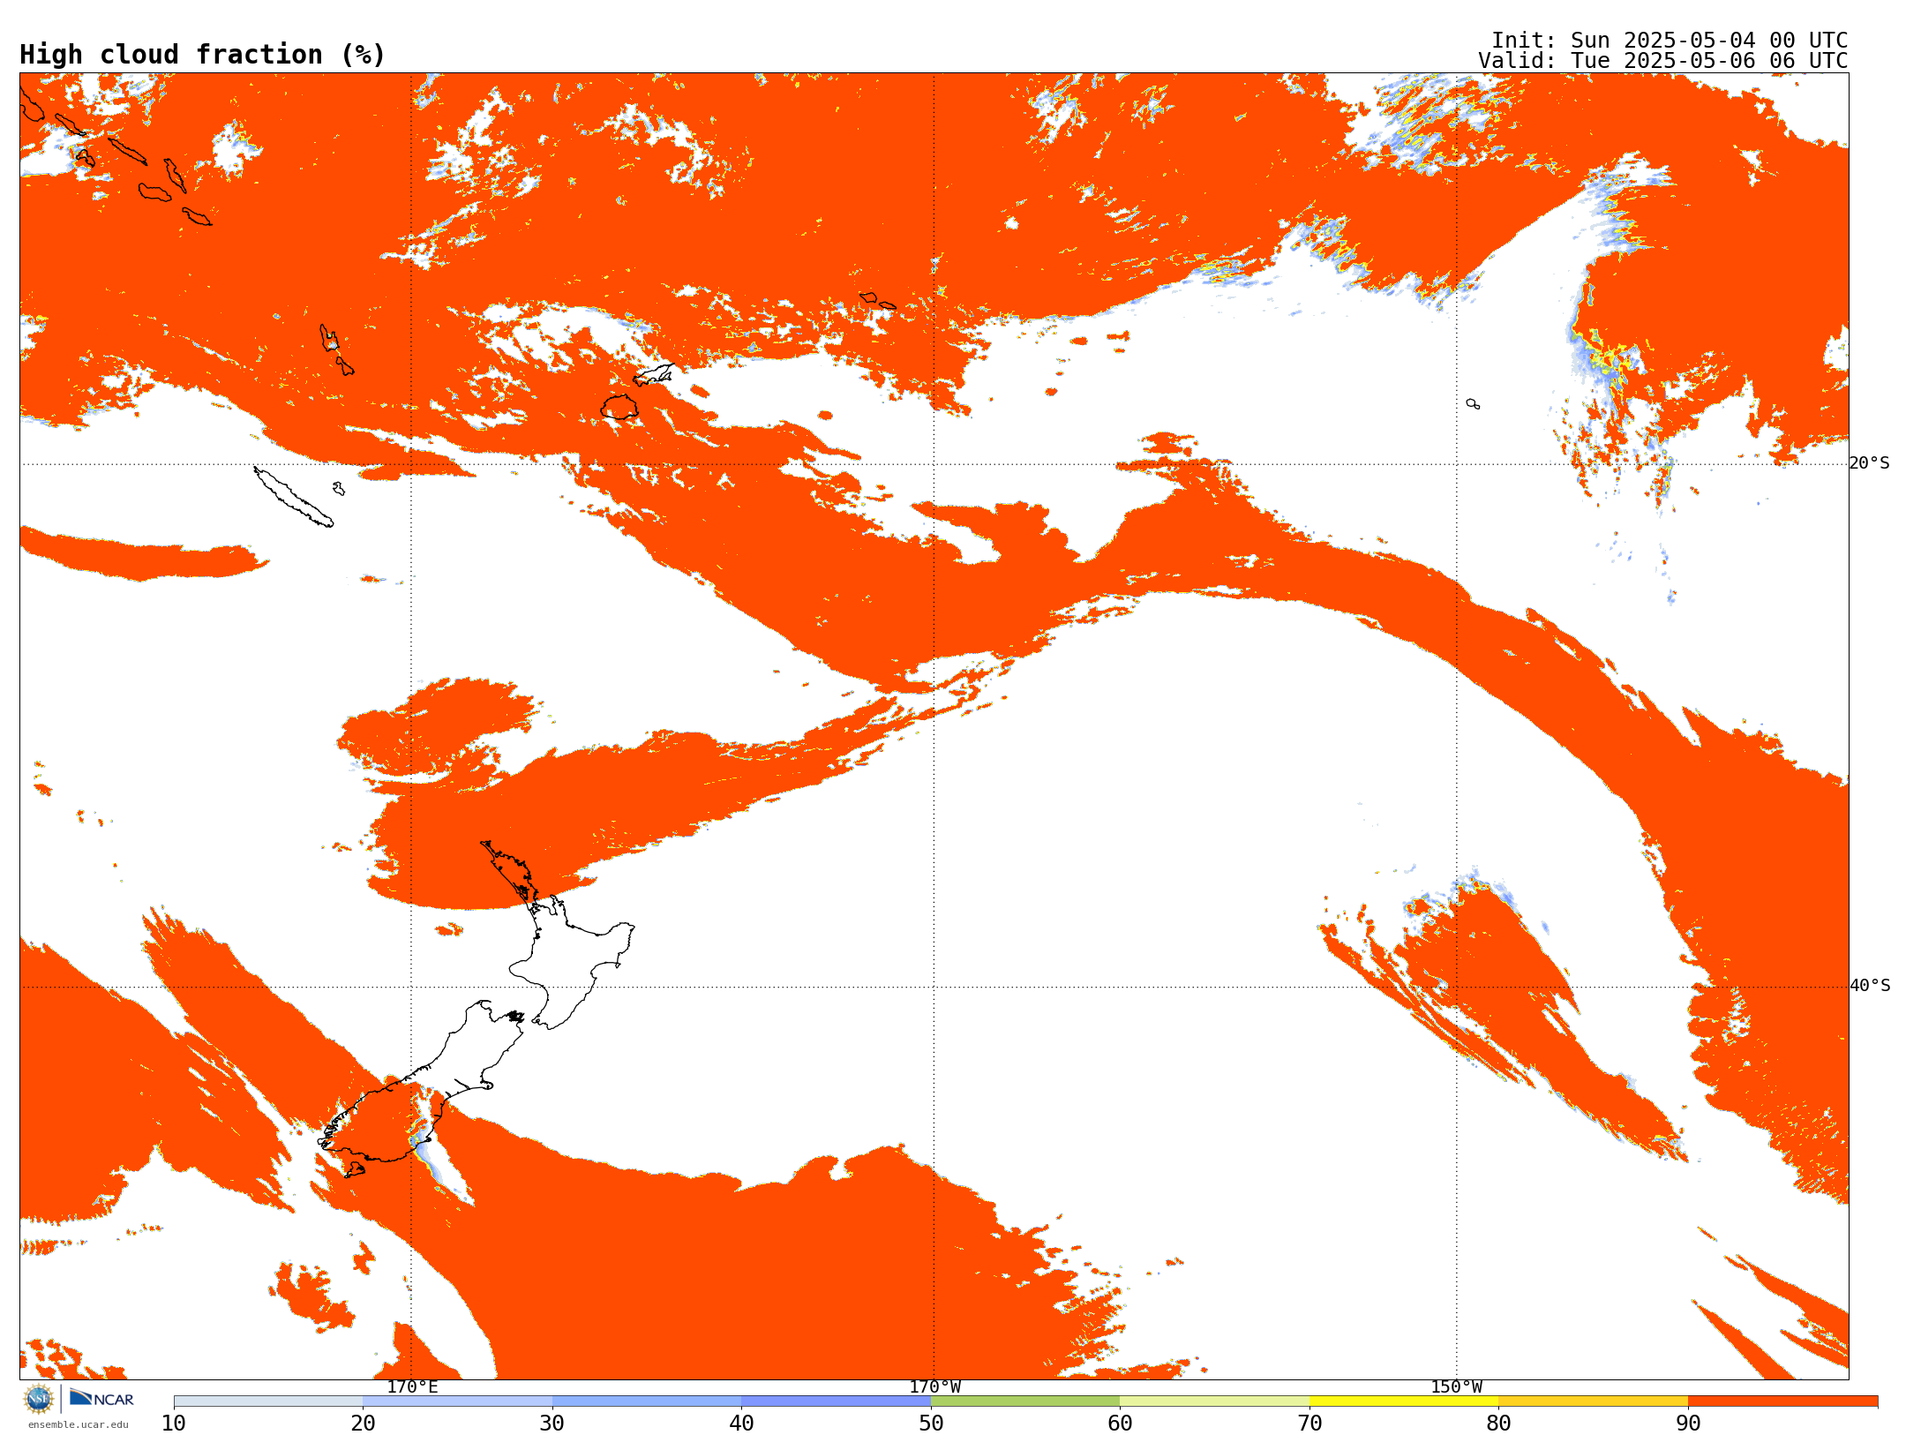
Task: Click the colorbar tick label 80
Action: click(x=1498, y=1423)
